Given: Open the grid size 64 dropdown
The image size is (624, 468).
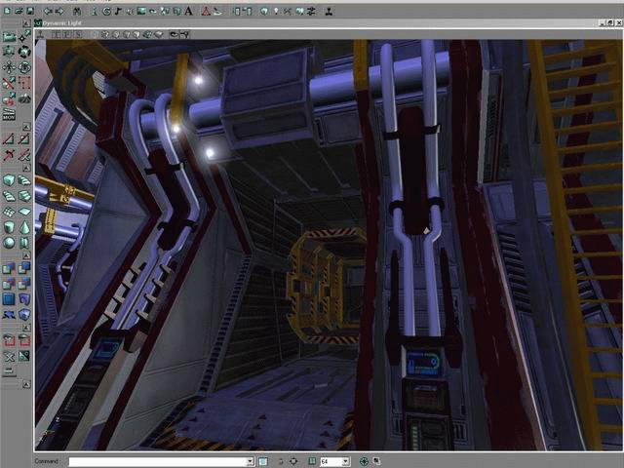Looking at the screenshot, I should click(x=346, y=461).
